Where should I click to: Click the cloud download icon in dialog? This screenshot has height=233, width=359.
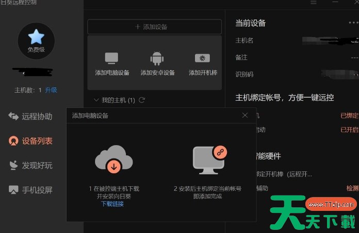[114, 159]
